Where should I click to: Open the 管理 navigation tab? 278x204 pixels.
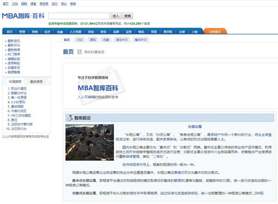pos(22,32)
